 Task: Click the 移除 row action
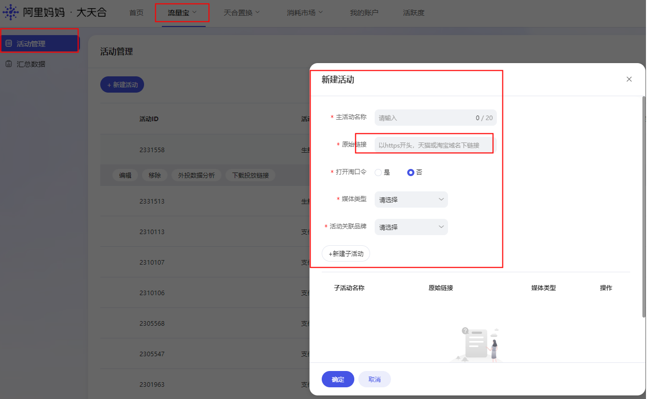[155, 175]
